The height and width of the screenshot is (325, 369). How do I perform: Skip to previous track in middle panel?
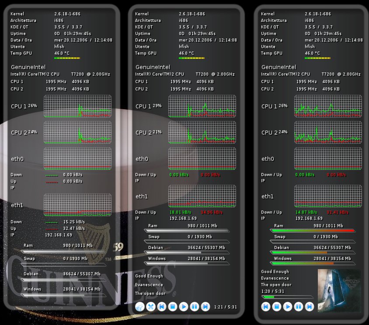pos(162,307)
